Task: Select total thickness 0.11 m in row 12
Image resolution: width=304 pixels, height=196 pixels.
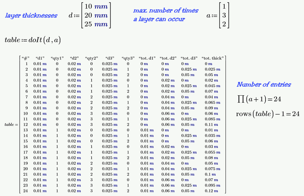Action: pos(212,124)
